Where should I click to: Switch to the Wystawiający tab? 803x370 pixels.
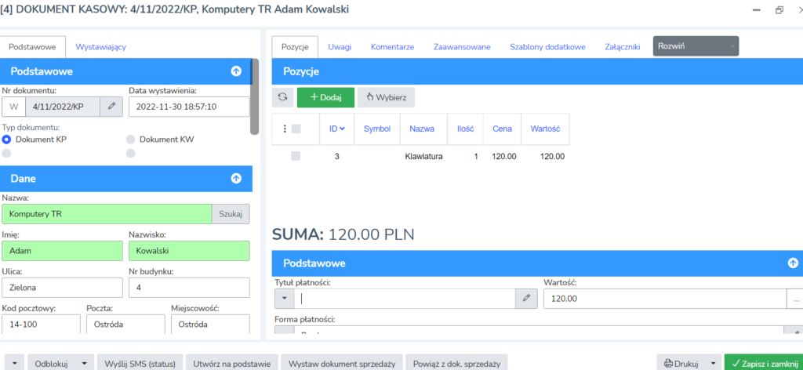click(100, 47)
